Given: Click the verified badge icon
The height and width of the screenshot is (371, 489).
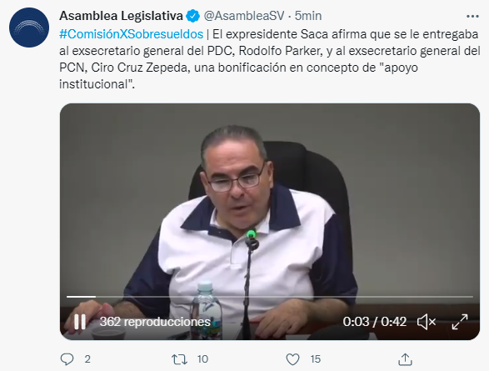Looking at the screenshot, I should (193, 16).
